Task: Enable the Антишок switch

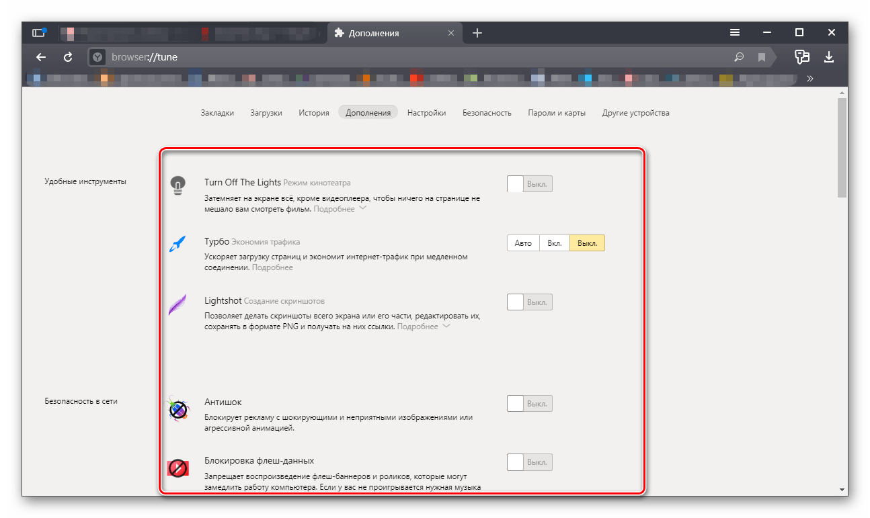Action: pos(530,404)
